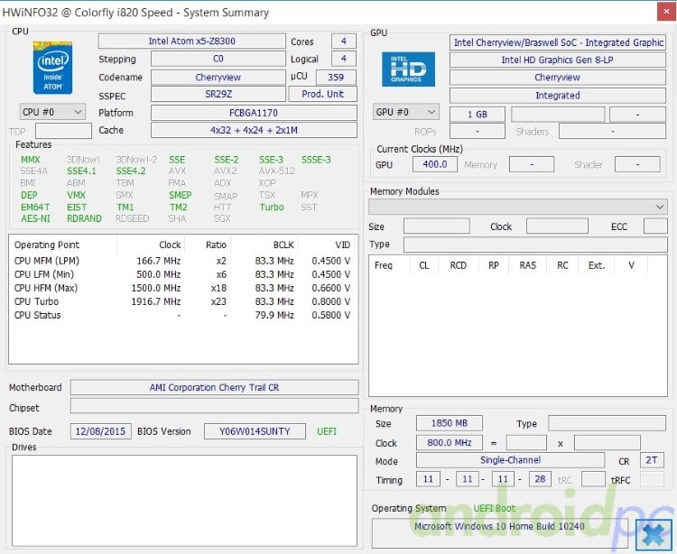Click the empty memory module Size field
Image resolution: width=677 pixels, height=554 pixels.
pyautogui.click(x=437, y=226)
